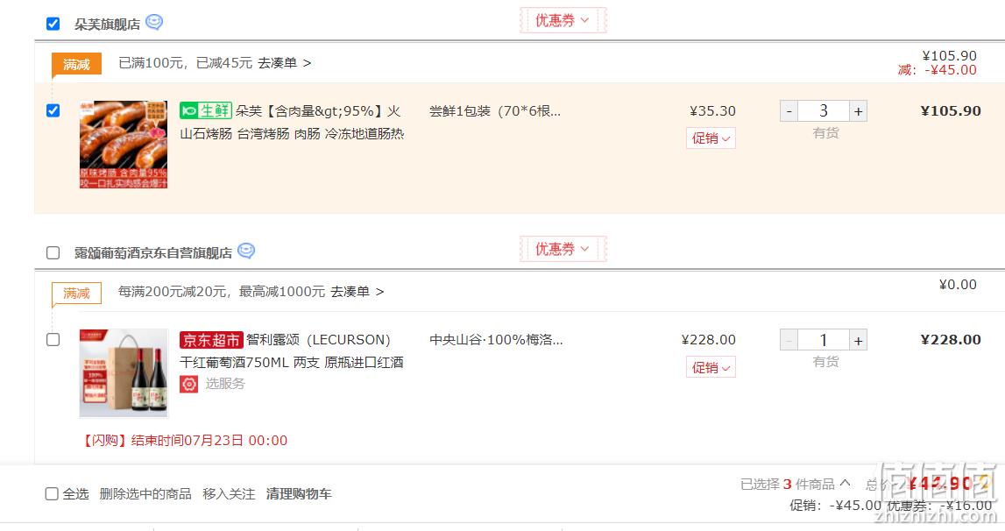Click 清理购物车 link
1005x531 pixels.
(299, 494)
